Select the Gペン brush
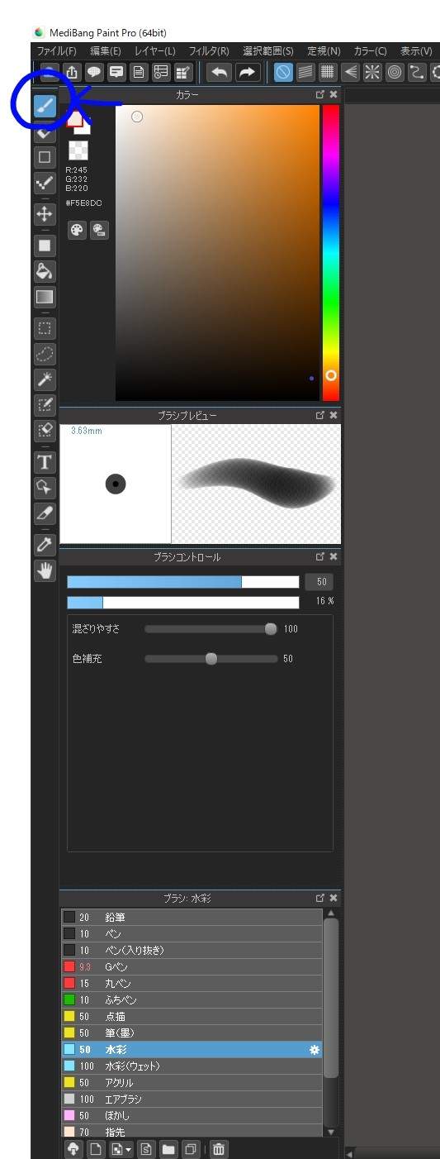 (x=192, y=967)
